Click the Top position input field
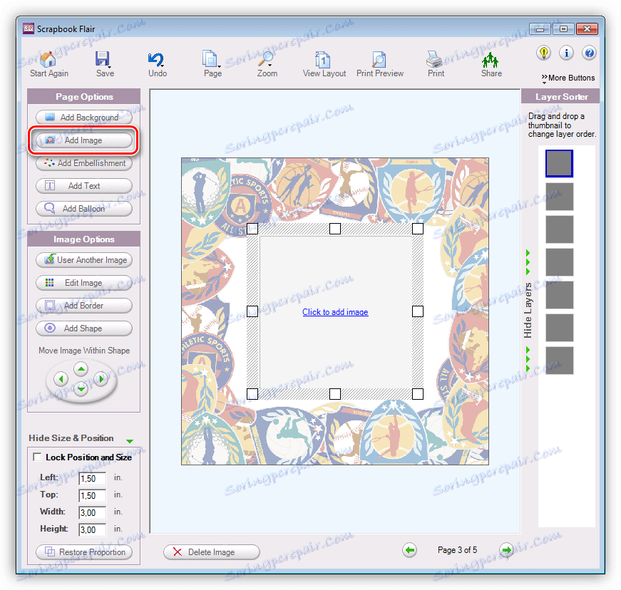This screenshot has height=590, width=621. pos(92,495)
